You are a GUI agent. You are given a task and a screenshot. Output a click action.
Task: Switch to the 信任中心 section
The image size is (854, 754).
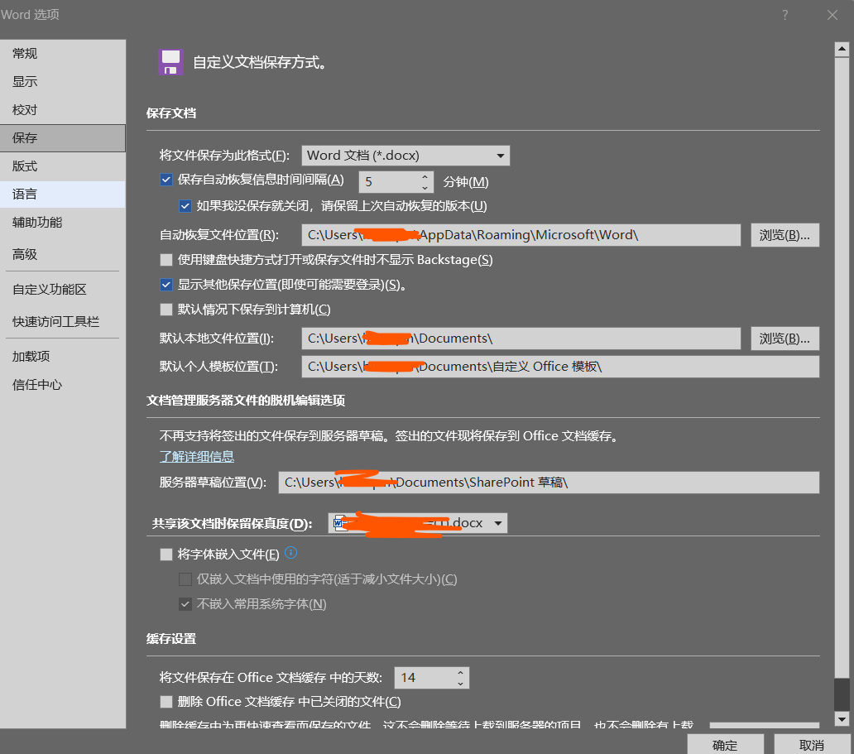coord(50,384)
